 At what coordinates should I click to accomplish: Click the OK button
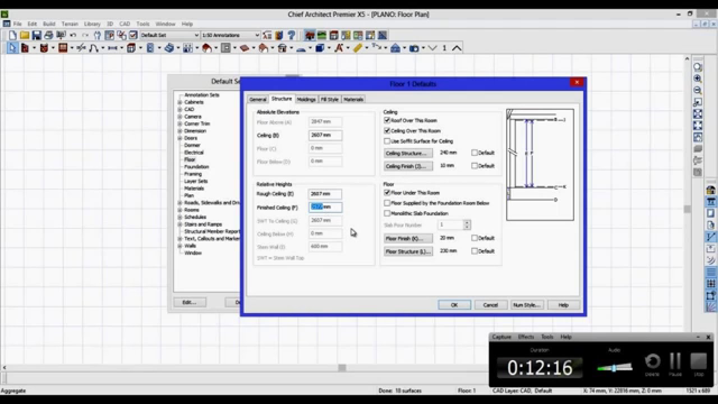[x=454, y=305]
